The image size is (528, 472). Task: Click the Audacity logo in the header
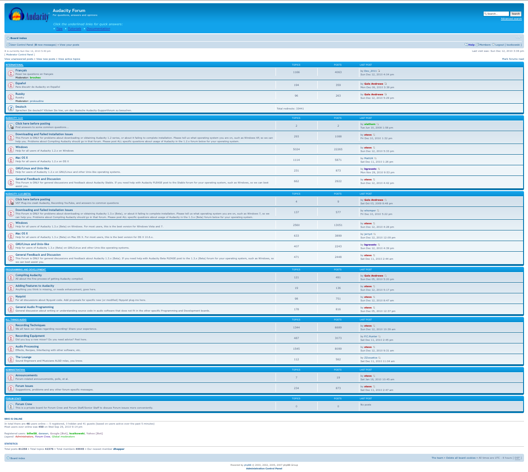point(29,16)
